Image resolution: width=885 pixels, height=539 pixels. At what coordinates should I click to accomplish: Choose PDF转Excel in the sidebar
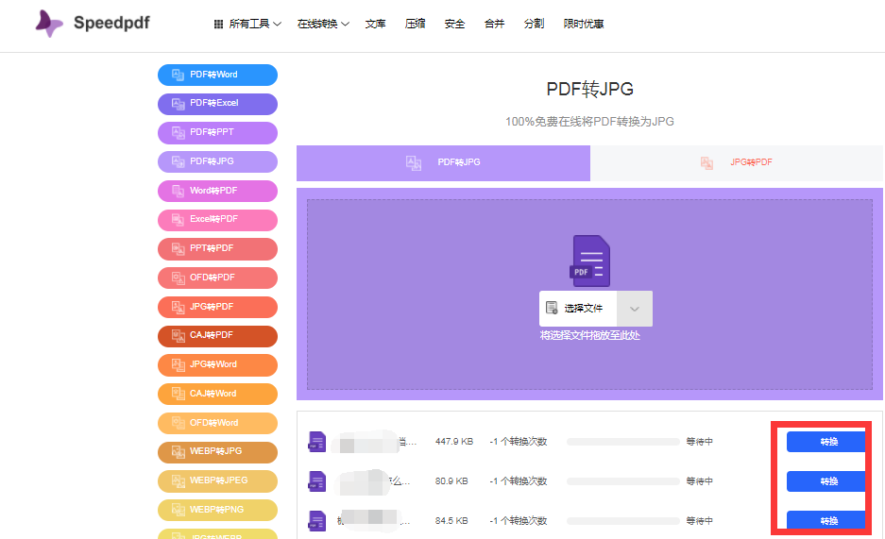[x=217, y=103]
